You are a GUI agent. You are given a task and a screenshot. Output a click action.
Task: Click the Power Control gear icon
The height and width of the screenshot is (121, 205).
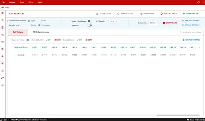click(x=184, y=13)
